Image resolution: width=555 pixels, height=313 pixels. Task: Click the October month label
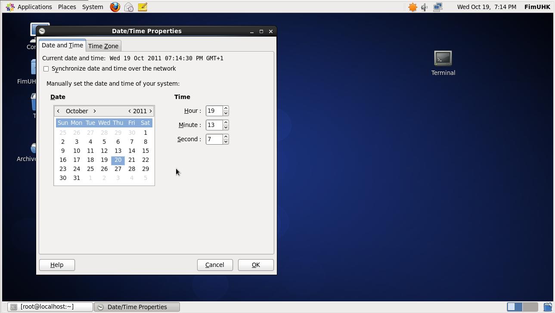(x=77, y=111)
